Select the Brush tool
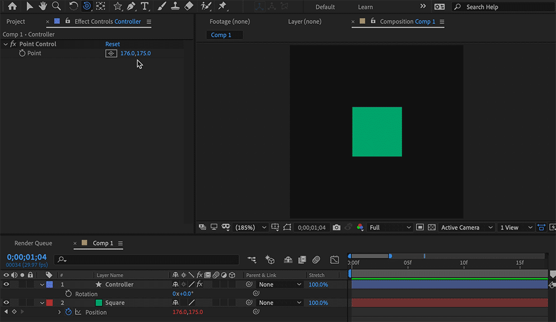The image size is (556, 322). [161, 7]
